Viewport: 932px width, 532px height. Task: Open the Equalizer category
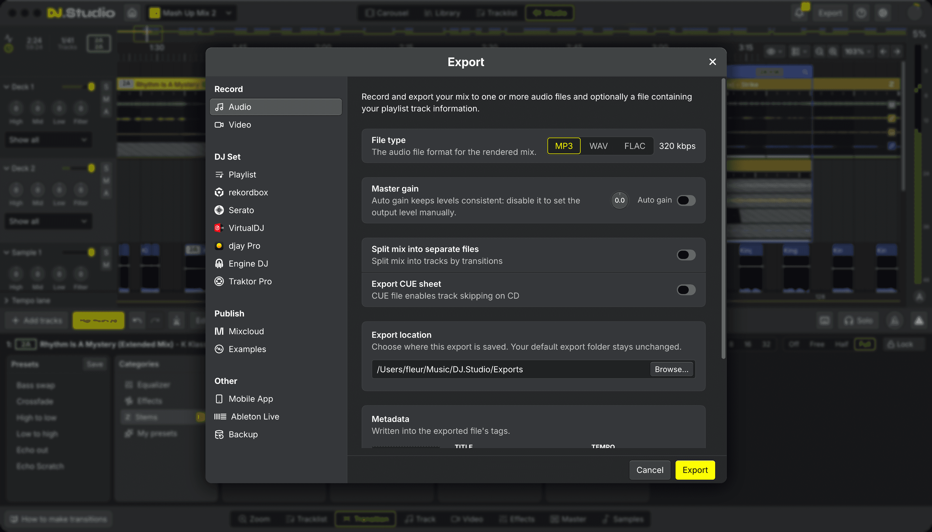153,385
